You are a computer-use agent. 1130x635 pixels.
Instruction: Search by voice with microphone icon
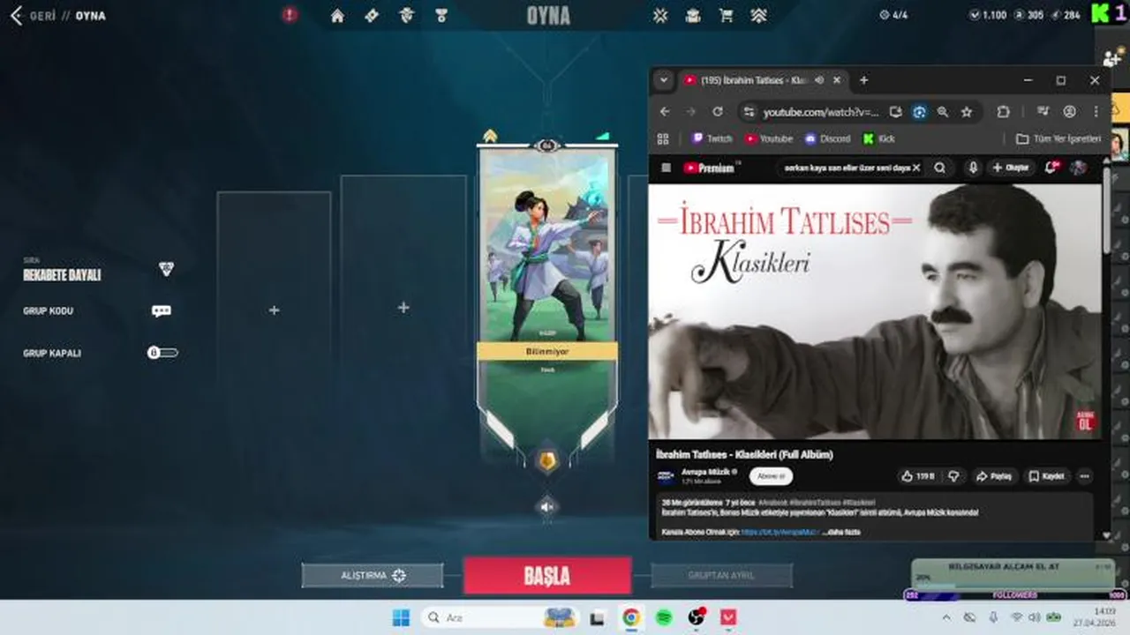[x=972, y=168]
